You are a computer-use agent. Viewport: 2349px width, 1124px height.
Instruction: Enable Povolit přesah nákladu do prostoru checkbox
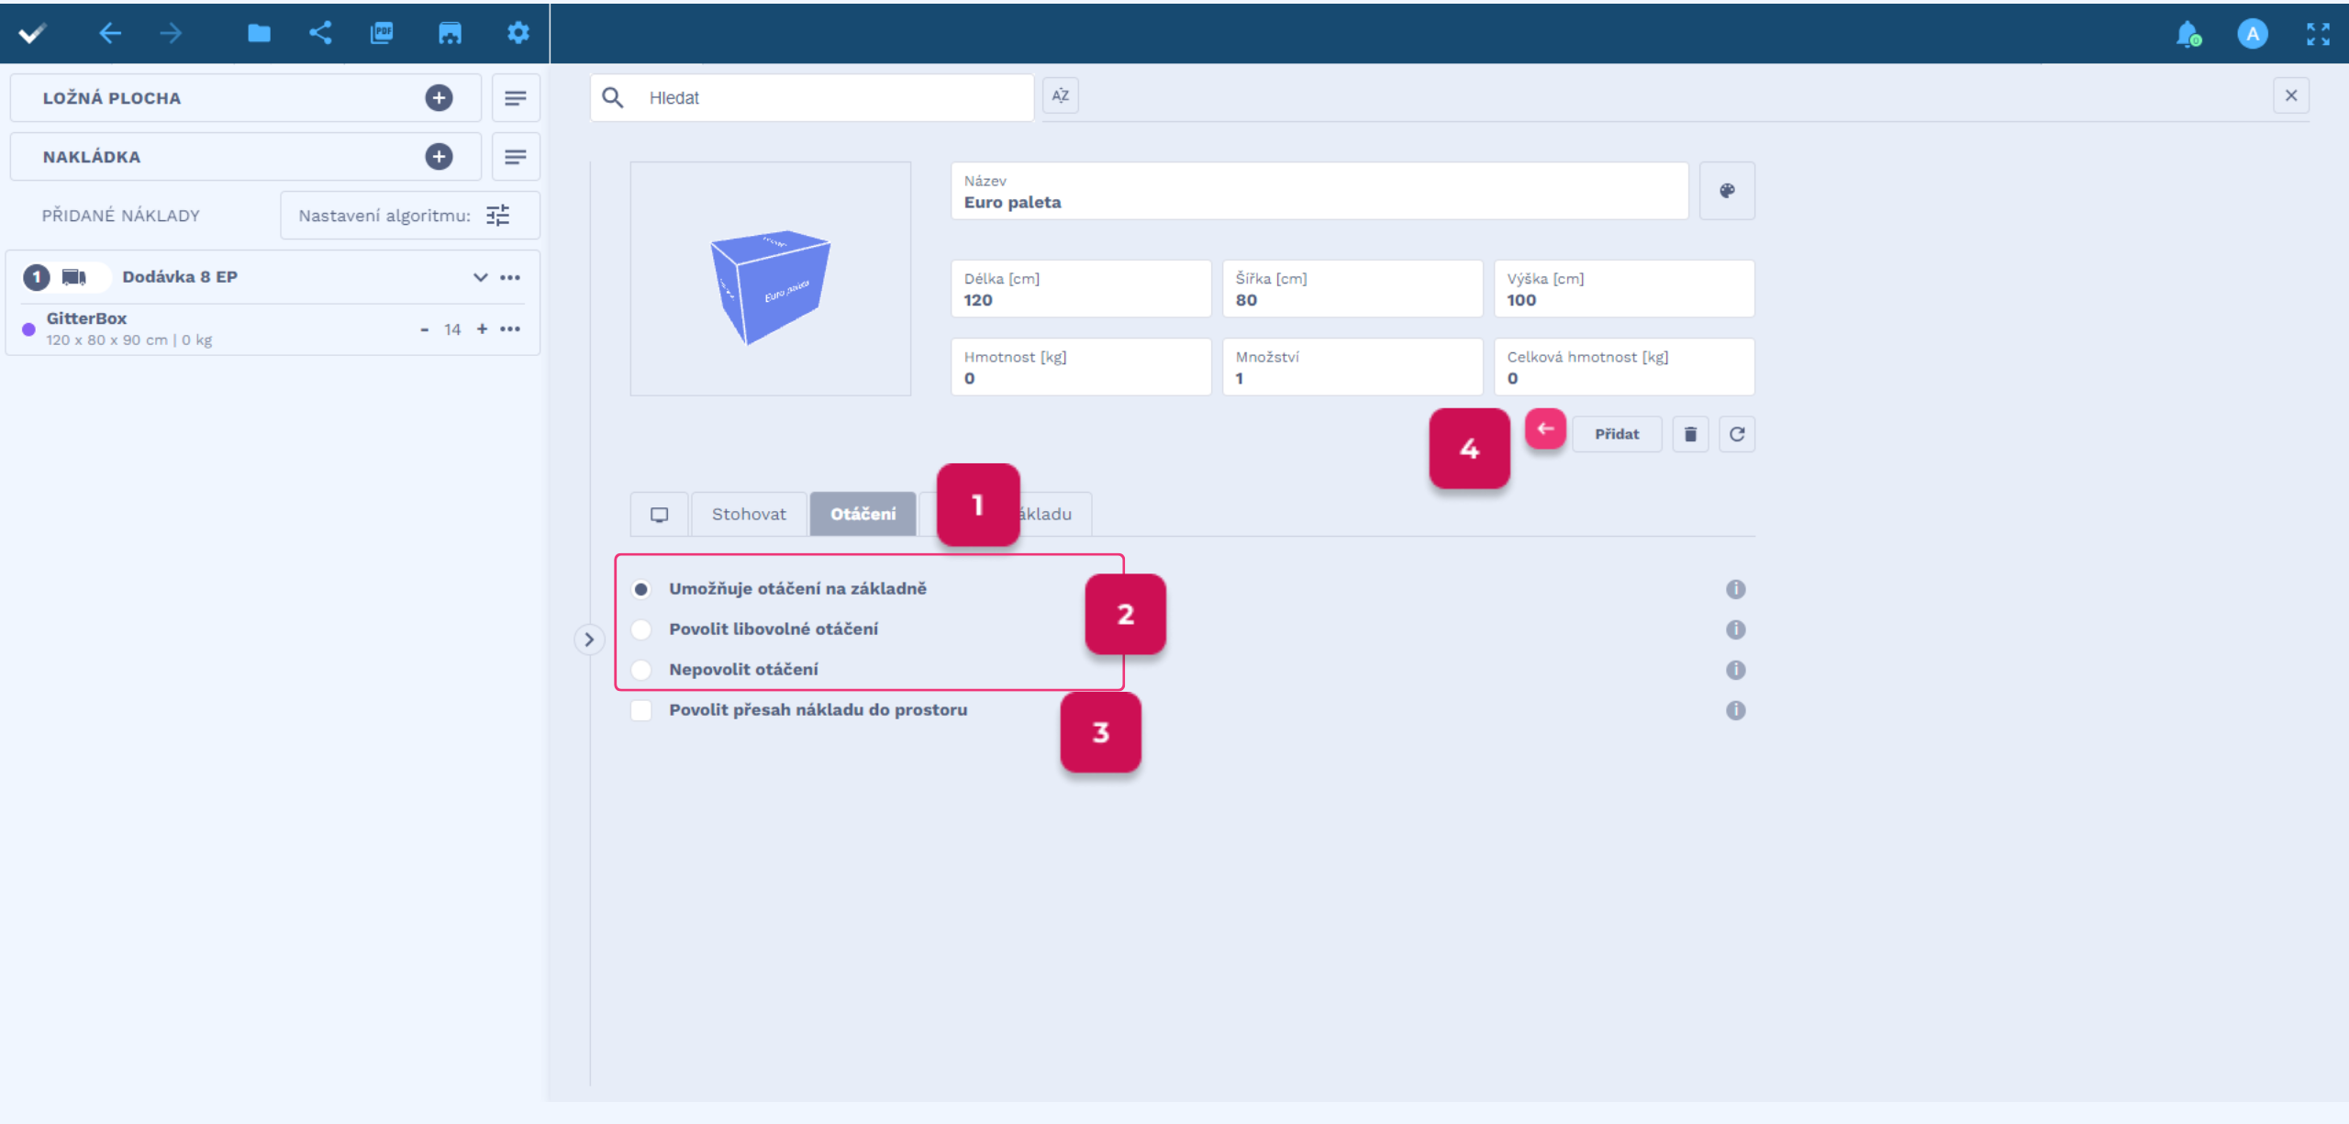pos(641,710)
